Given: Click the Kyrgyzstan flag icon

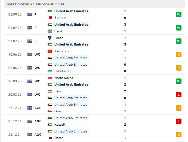Looking at the screenshot, I should [x=50, y=51].
